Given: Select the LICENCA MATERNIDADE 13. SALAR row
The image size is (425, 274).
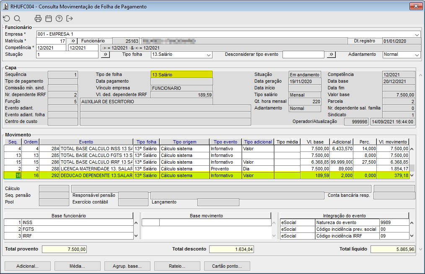Looking at the screenshot, I should pos(96,169).
